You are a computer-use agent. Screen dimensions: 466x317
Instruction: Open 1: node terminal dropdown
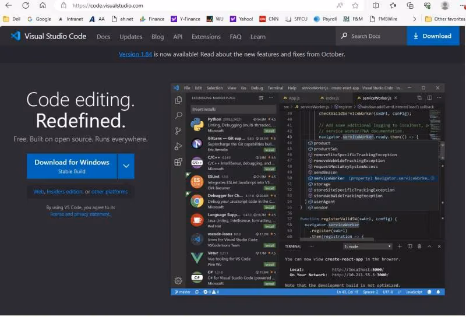(x=368, y=246)
